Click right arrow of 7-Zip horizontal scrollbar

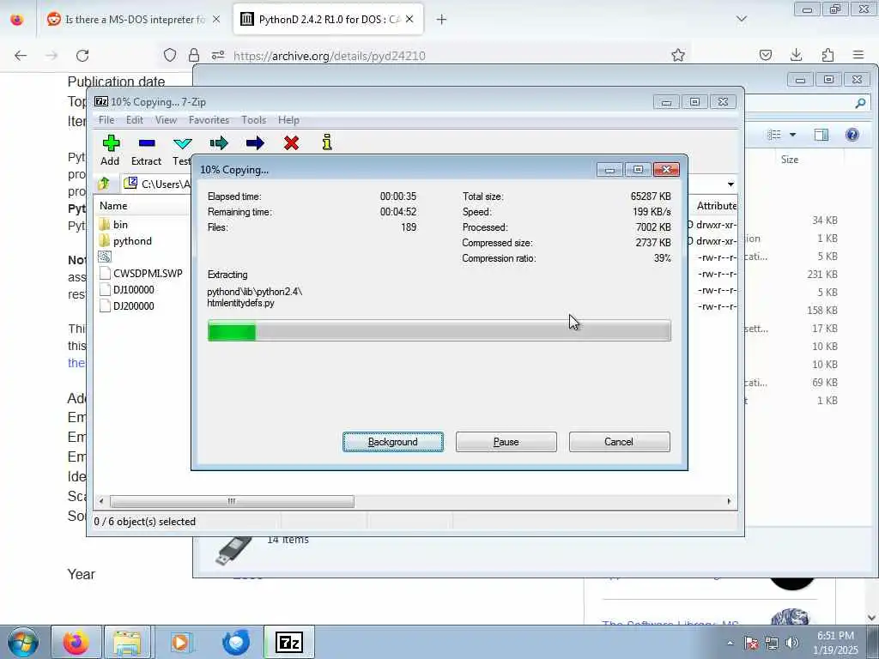tap(729, 501)
